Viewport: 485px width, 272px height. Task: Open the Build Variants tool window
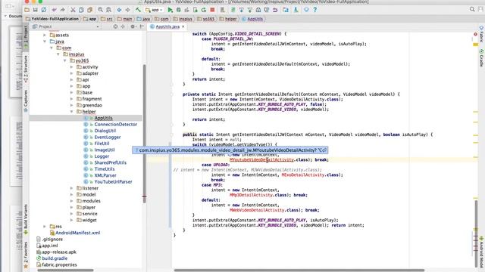pyautogui.click(x=26, y=218)
